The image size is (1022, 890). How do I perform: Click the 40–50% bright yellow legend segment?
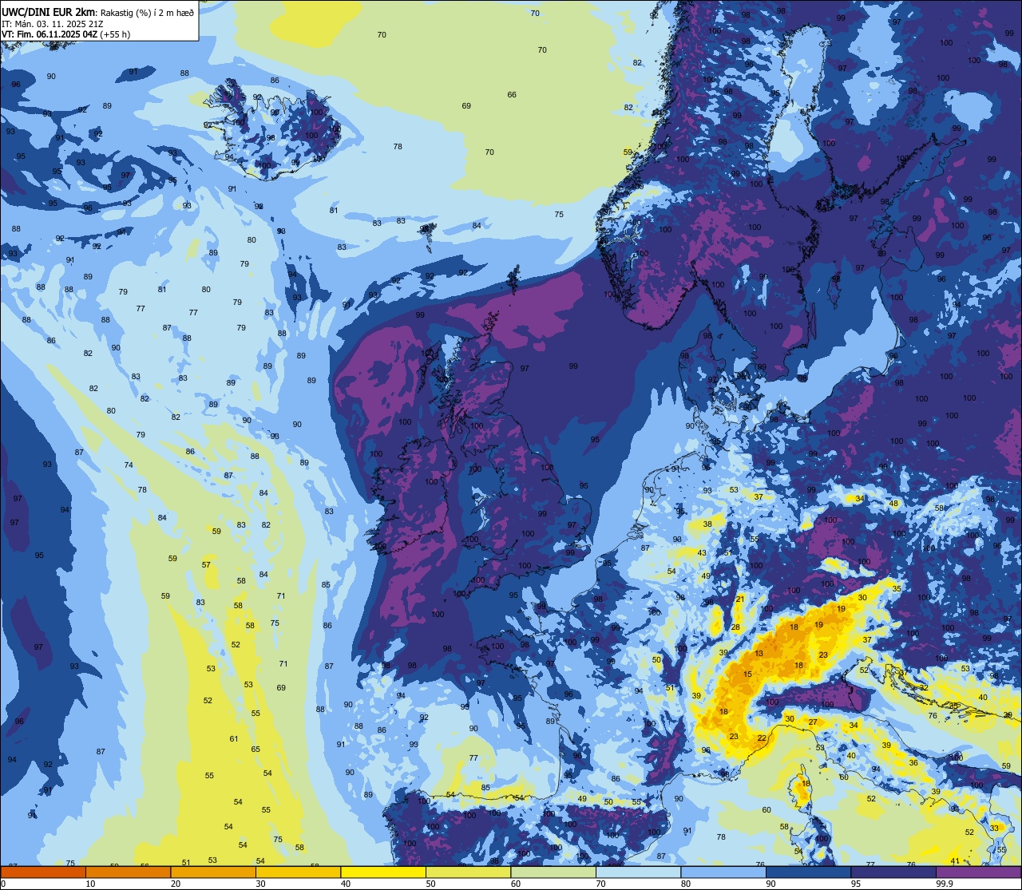(x=383, y=872)
